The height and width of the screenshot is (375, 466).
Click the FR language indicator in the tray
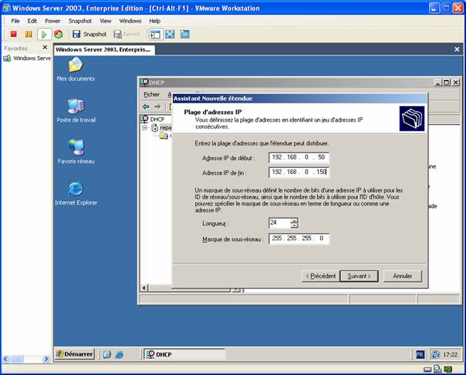[x=420, y=354]
